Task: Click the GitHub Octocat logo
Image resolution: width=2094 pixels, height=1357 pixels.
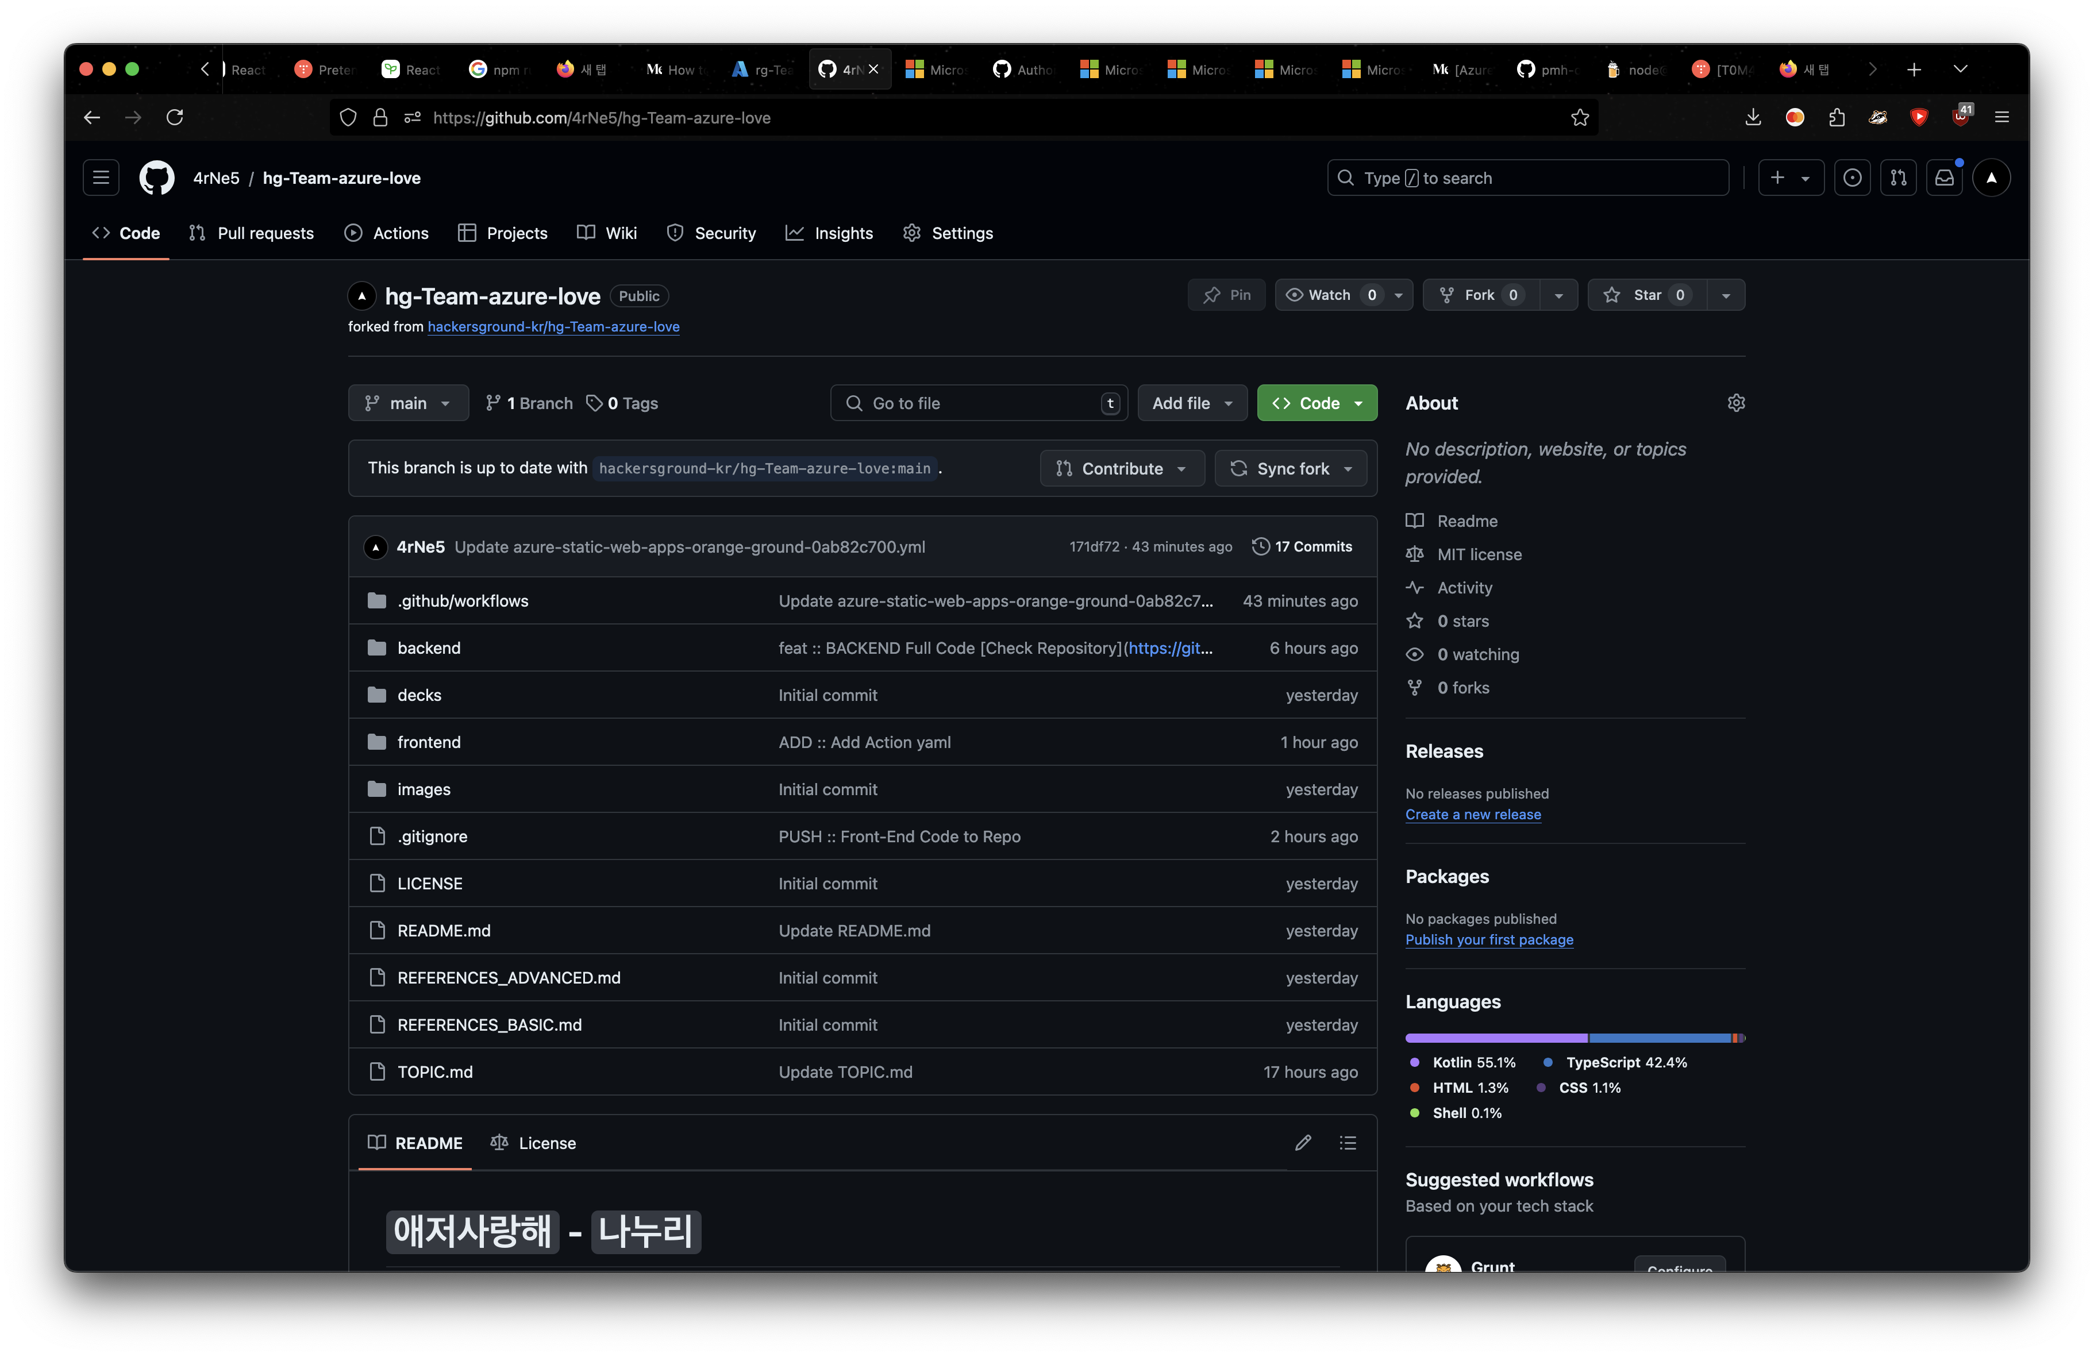Action: tap(157, 178)
